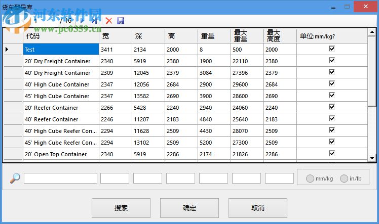
Task: Click the 单位:mm/kg? column header
Action: [x=332, y=36]
